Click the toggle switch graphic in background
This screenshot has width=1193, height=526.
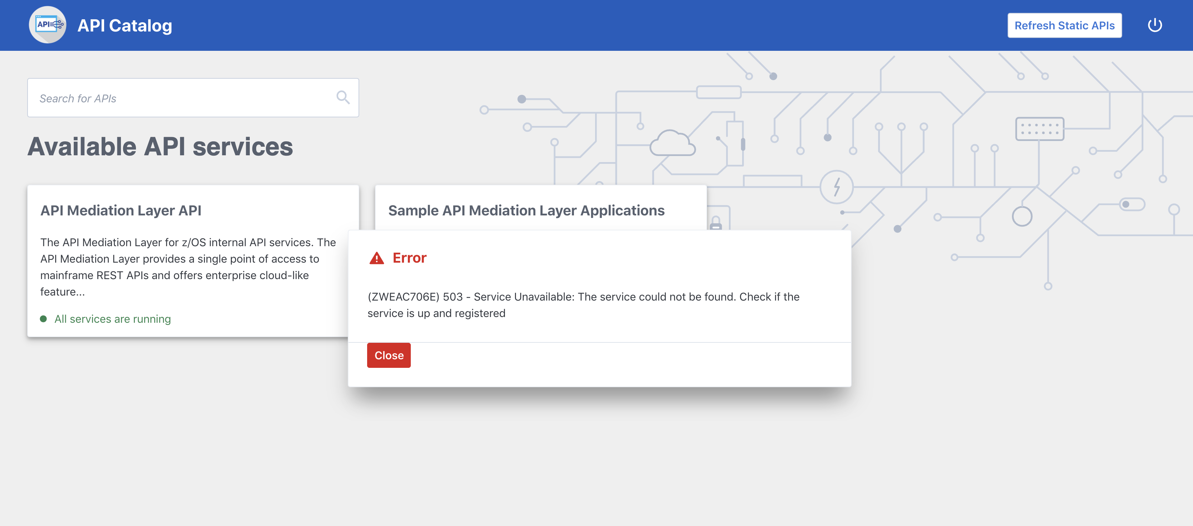click(x=1131, y=204)
